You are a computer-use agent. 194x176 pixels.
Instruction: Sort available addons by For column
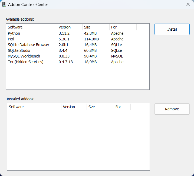[123, 27]
